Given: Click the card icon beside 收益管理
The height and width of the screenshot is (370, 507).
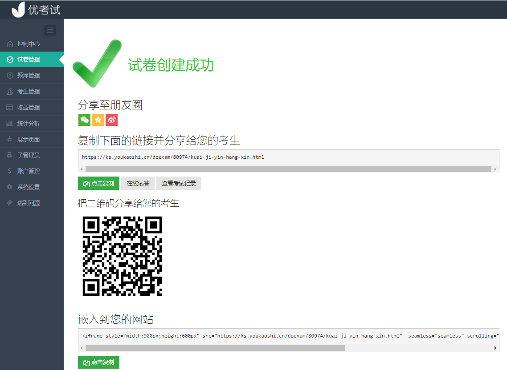Looking at the screenshot, I should (x=10, y=107).
